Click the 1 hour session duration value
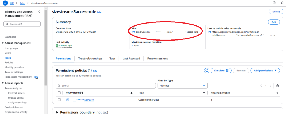286x114 pixels. click(135, 46)
